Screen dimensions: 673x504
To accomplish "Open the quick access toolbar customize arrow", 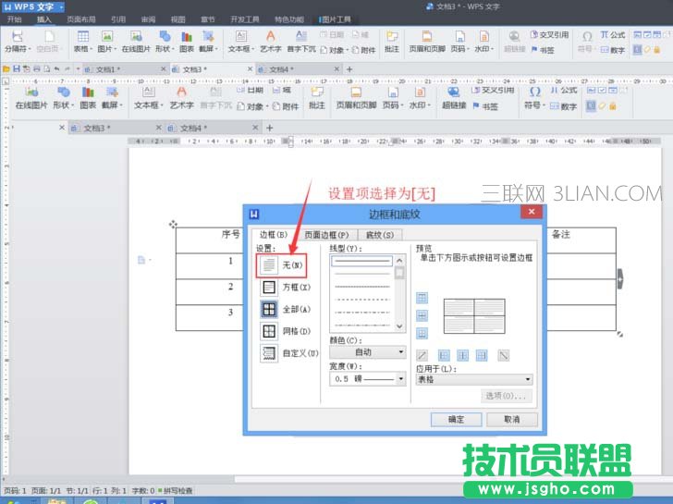I will (x=78, y=68).
